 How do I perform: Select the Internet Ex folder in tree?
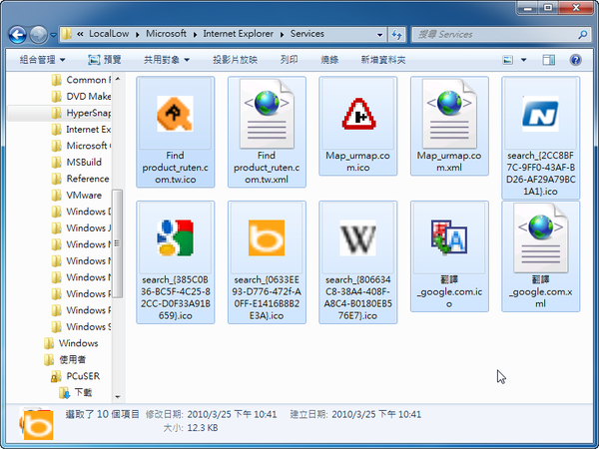[x=82, y=130]
